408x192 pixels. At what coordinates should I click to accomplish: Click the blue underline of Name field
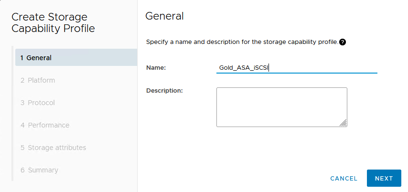pyautogui.click(x=297, y=74)
